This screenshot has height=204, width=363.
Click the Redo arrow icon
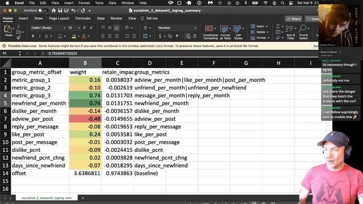coord(83,10)
